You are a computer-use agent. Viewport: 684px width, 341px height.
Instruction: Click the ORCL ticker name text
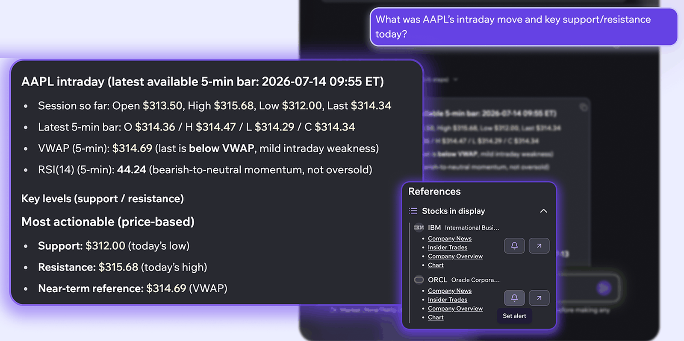437,280
